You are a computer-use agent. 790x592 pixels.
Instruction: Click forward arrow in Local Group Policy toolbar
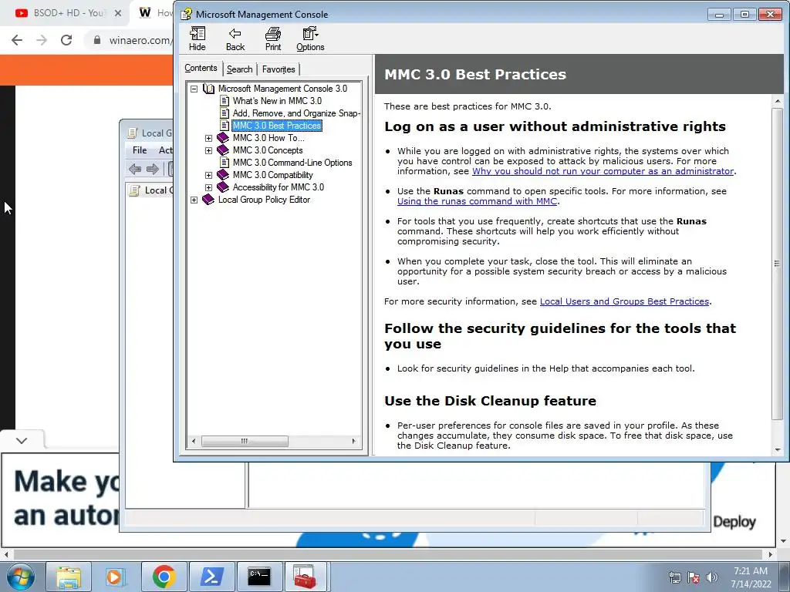pos(153,169)
